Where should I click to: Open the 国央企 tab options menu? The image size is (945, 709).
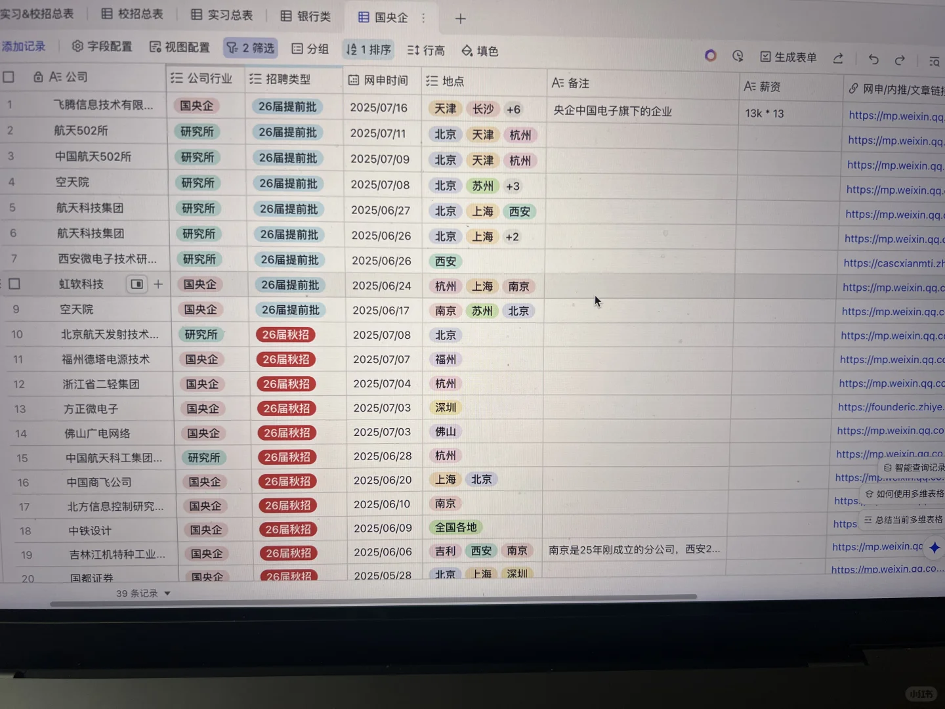(423, 18)
